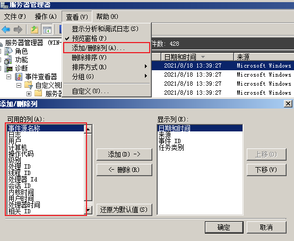
Task: Select 功能 in the server manager tree
Action: pyautogui.click(x=21, y=60)
